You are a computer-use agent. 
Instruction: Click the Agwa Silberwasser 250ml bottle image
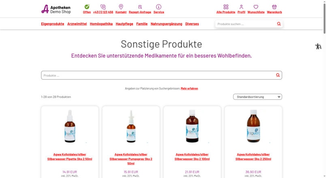tap(253, 126)
